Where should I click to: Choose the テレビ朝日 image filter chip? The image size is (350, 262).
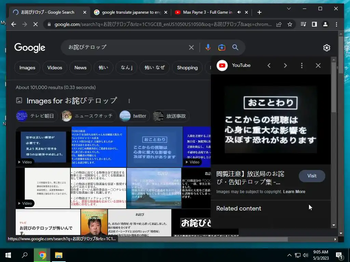[37, 116]
